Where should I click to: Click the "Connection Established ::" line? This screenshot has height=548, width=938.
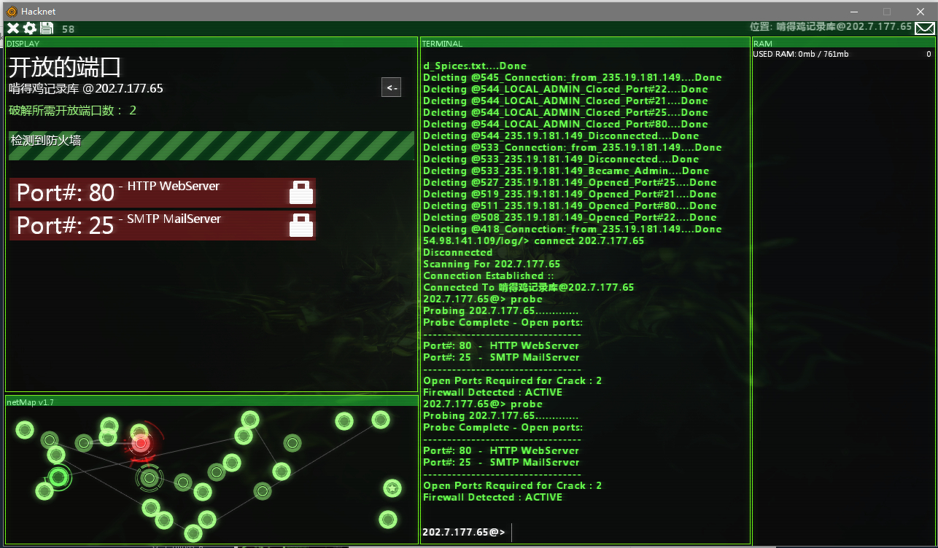pos(489,275)
